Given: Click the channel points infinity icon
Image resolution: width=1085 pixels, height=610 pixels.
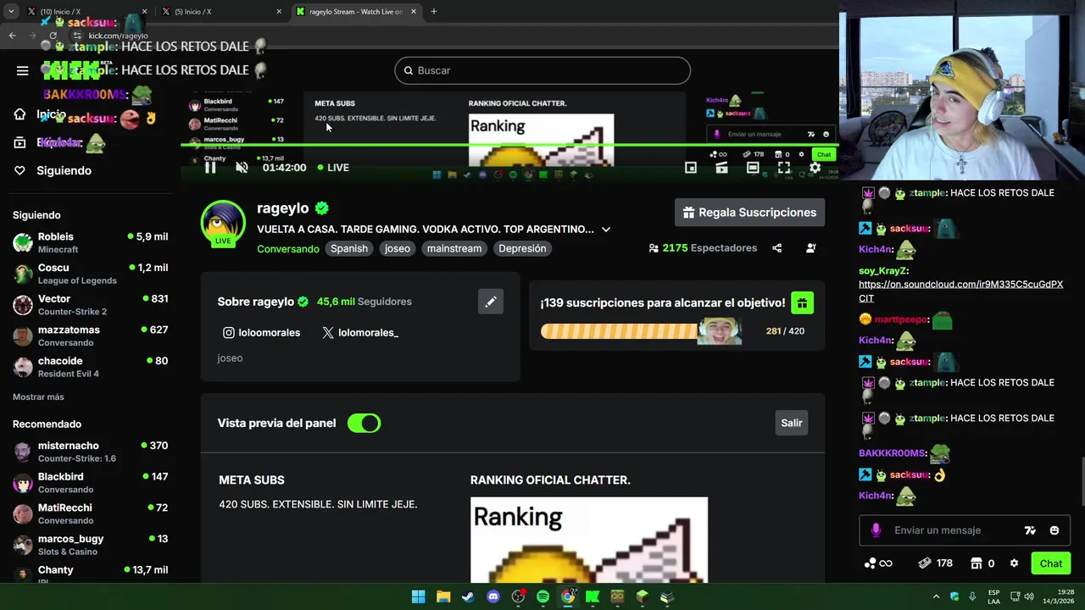Looking at the screenshot, I should point(878,563).
